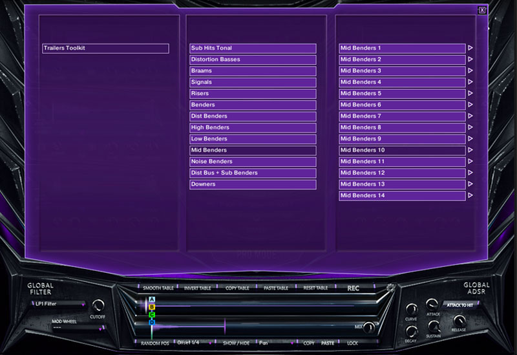Preview Mid Benders 8 with its play arrow
Image resolution: width=517 pixels, height=355 pixels.
click(470, 127)
